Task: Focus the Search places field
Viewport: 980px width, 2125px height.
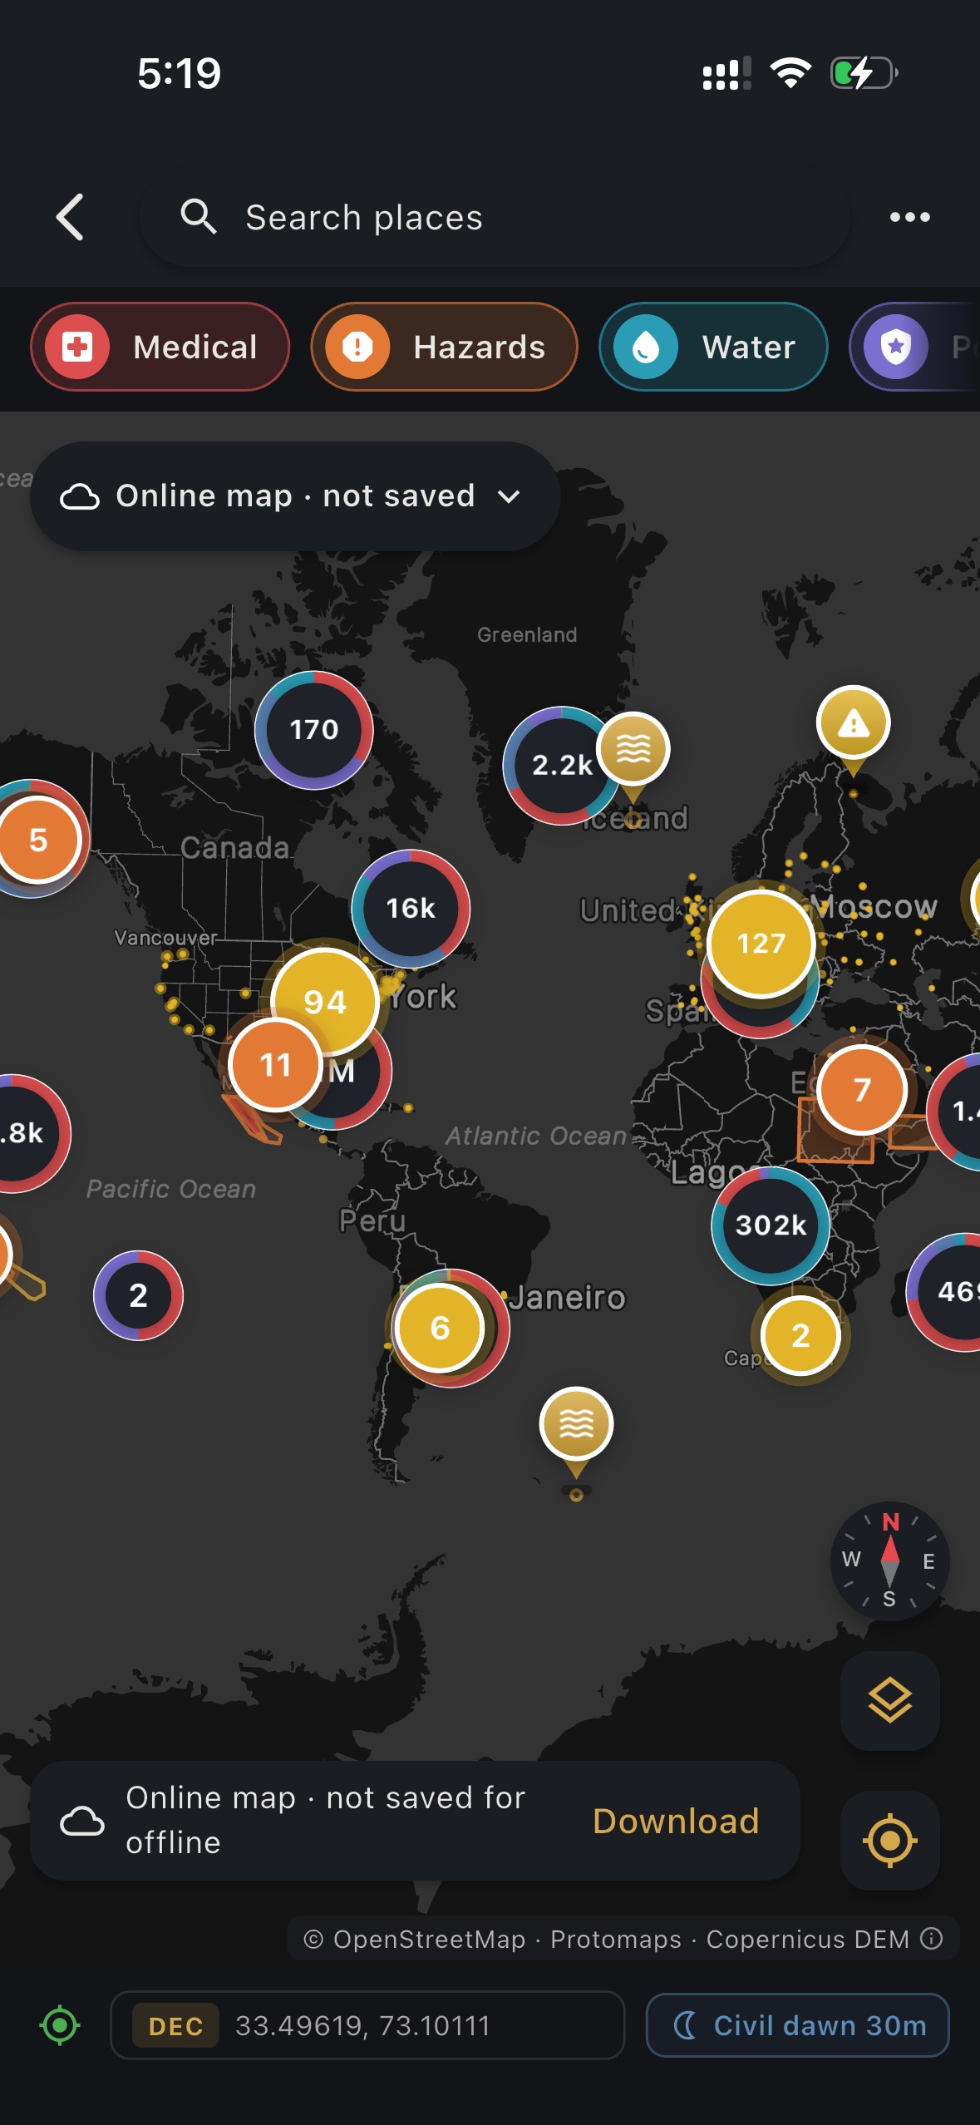Action: point(495,217)
